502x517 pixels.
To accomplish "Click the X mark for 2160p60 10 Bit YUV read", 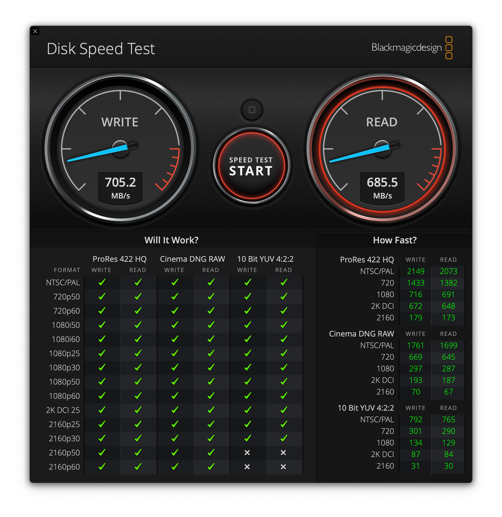I will [x=283, y=467].
